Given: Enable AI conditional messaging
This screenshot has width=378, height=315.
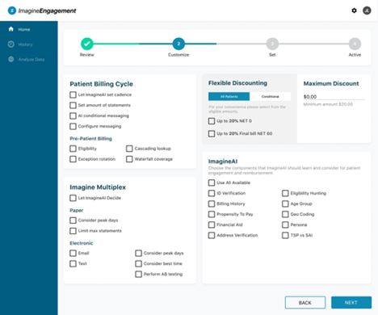Looking at the screenshot, I should [73, 115].
